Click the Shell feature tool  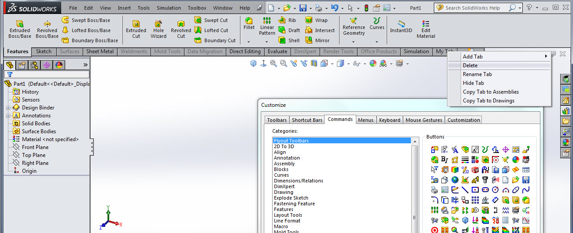[x=289, y=40]
